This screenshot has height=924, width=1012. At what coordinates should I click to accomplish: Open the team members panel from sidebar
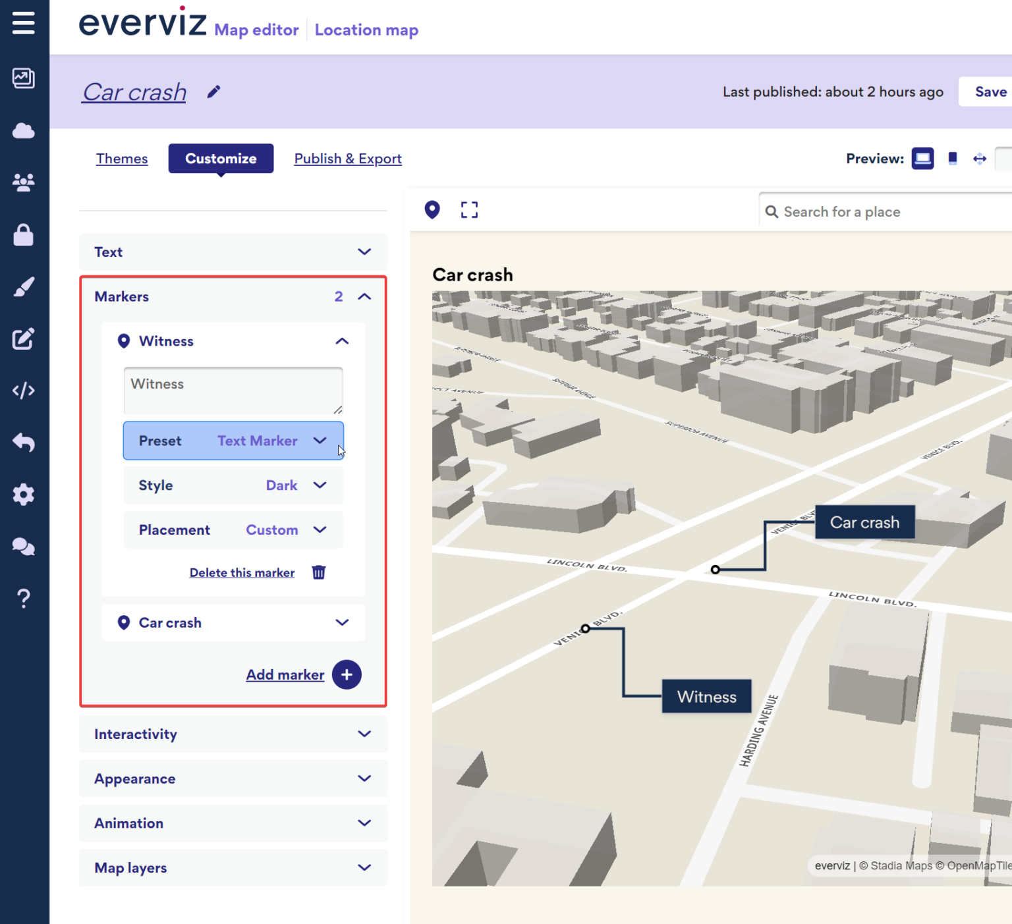(24, 182)
